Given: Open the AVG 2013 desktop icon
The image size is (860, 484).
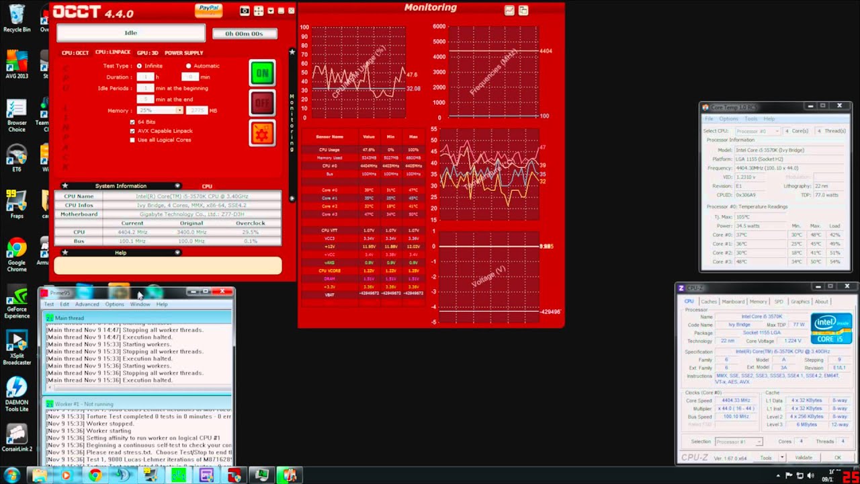Looking at the screenshot, I should (x=17, y=65).
